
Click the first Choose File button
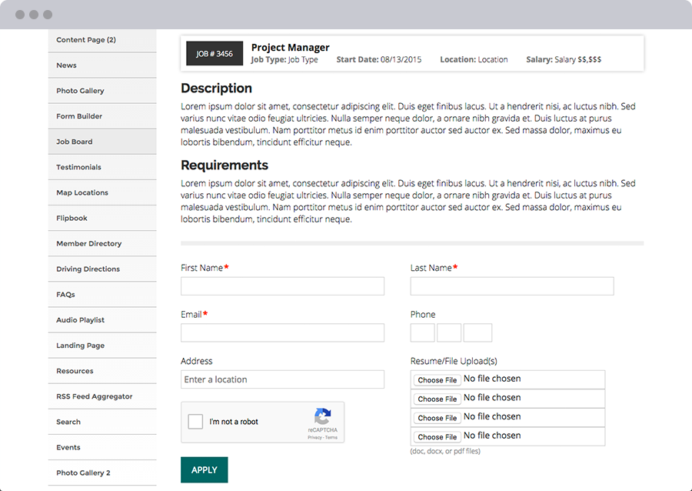pos(437,380)
